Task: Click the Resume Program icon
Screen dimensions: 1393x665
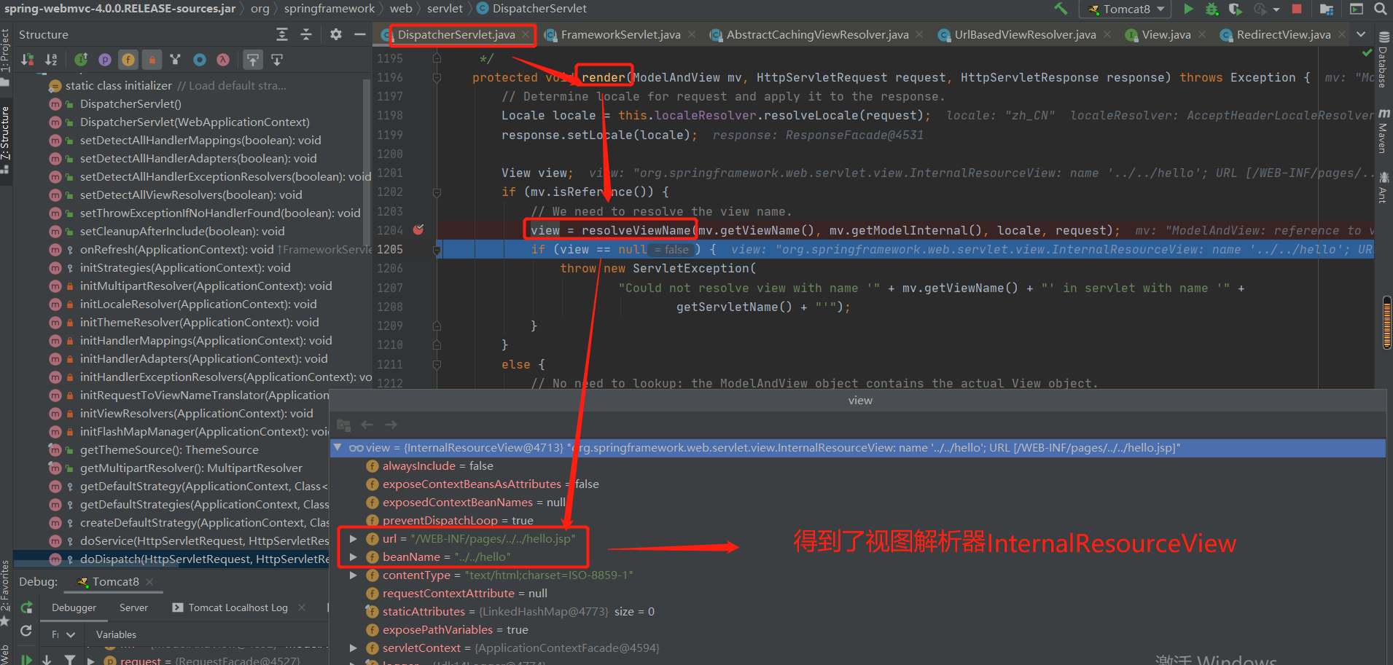Action: 26,659
